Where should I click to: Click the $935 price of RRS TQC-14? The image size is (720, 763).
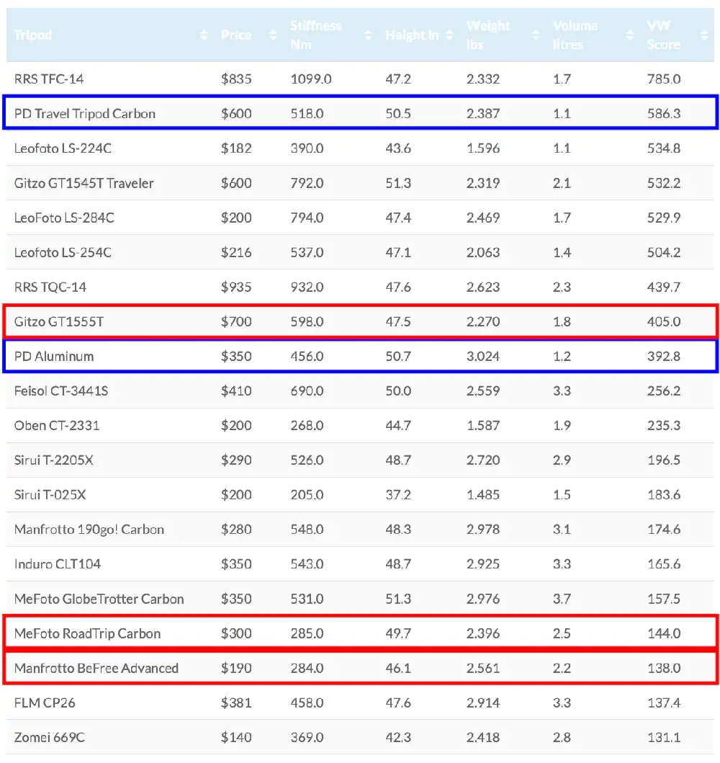[x=236, y=287]
